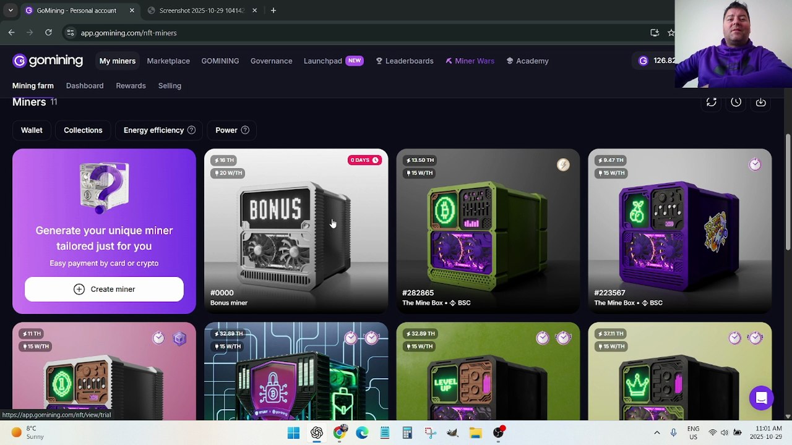792x445 pixels.
Task: Open the live chat support bubble
Action: pyautogui.click(x=761, y=398)
